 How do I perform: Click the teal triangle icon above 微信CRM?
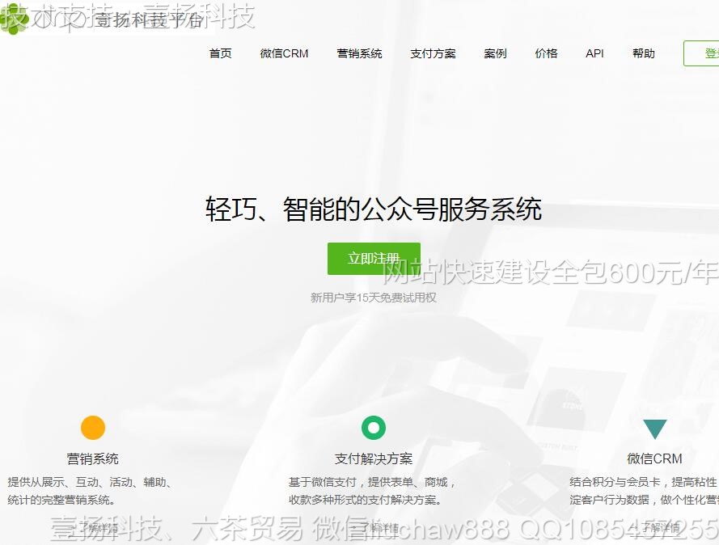[x=653, y=429]
